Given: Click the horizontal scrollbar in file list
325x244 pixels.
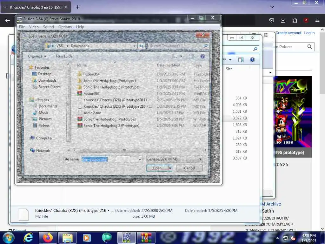Looking at the screenshot, I should [124, 150].
